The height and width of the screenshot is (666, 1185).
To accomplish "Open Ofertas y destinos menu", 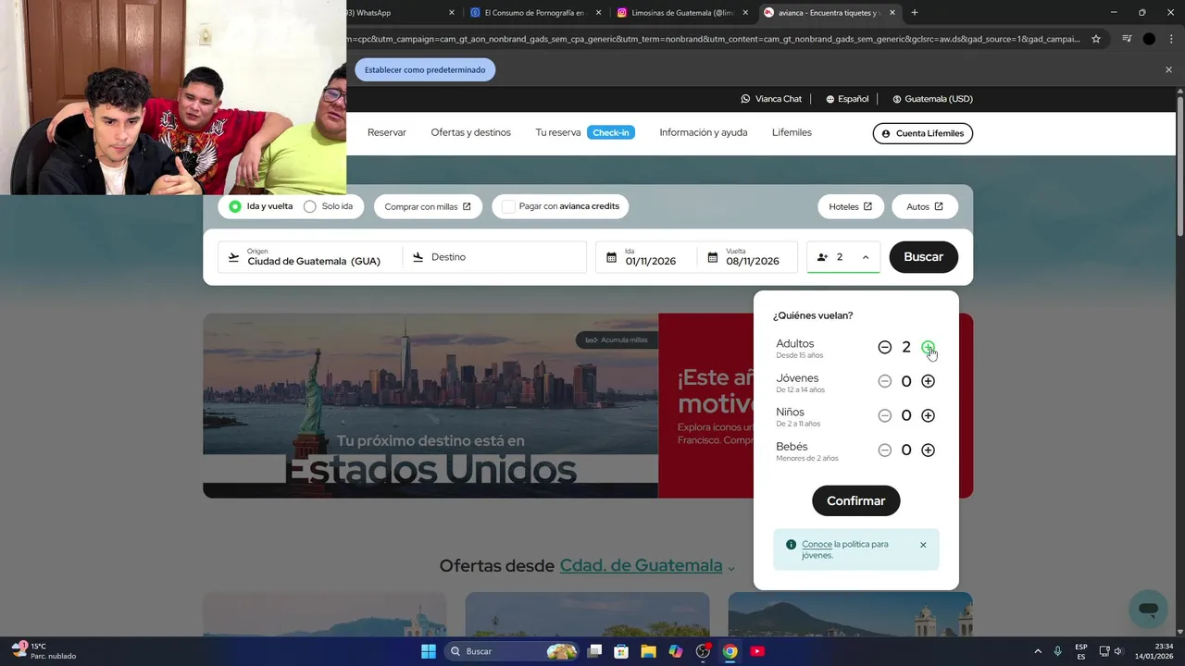I will point(470,132).
